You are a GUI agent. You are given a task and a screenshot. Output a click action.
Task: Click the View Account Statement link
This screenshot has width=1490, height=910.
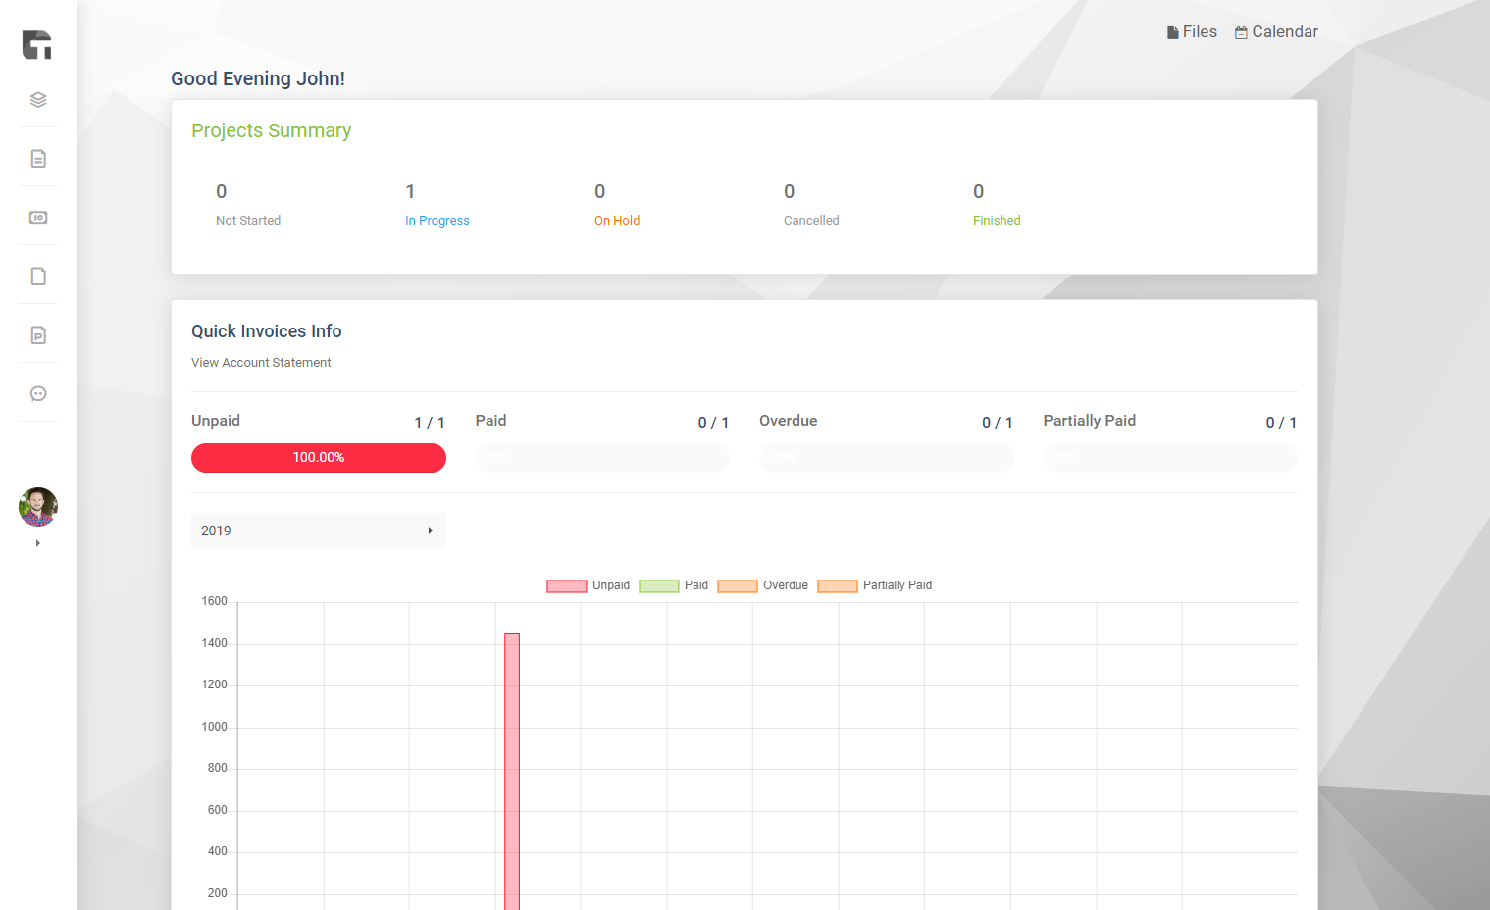pos(261,362)
